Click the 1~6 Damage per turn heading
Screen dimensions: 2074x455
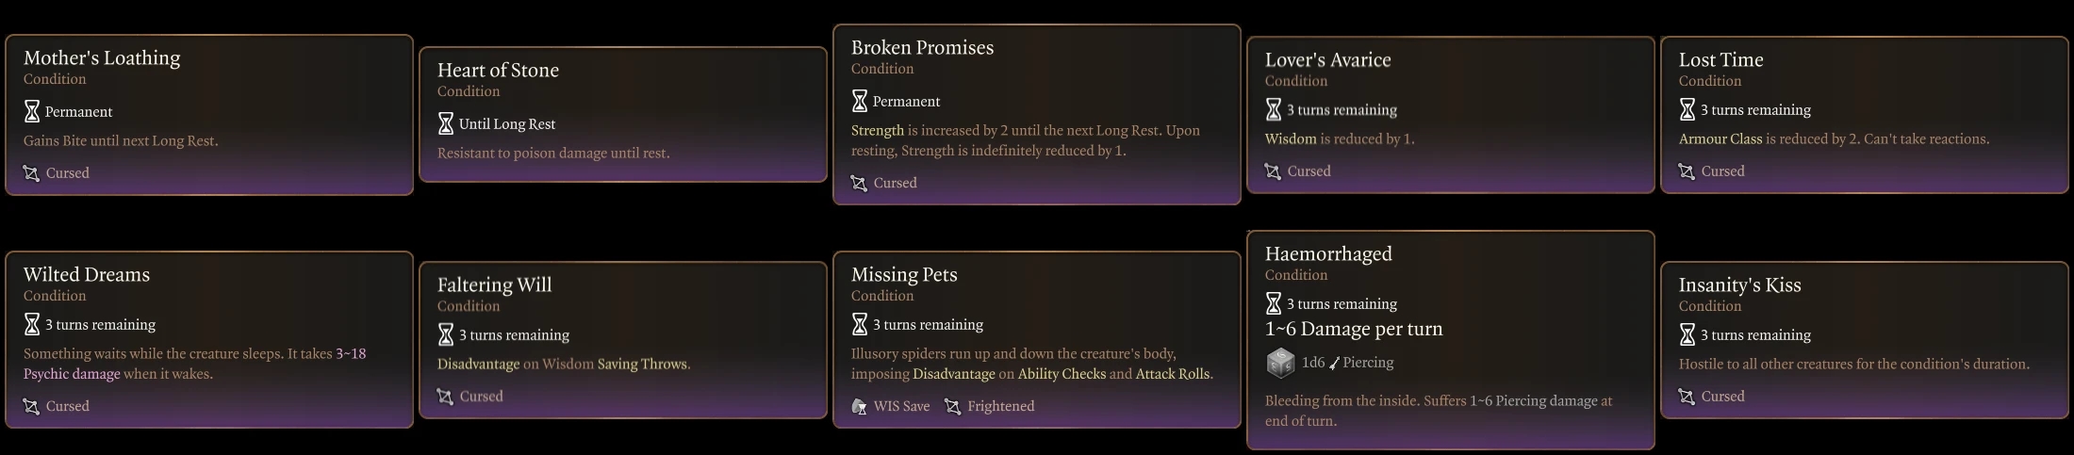pyautogui.click(x=1354, y=330)
